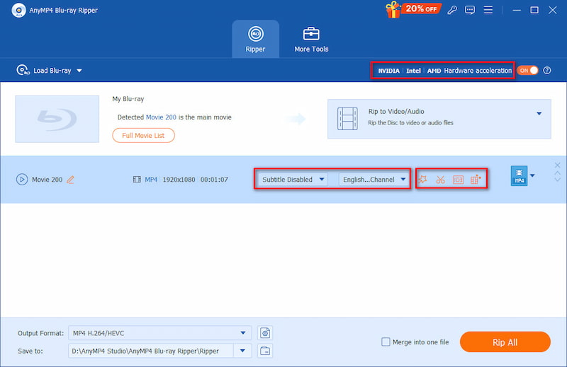Toggle hardware acceleration switch off
This screenshot has height=367, width=567.
pyautogui.click(x=527, y=71)
